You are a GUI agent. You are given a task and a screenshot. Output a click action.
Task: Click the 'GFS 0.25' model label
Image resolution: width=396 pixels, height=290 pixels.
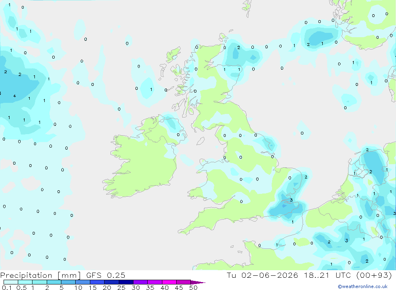106,275
